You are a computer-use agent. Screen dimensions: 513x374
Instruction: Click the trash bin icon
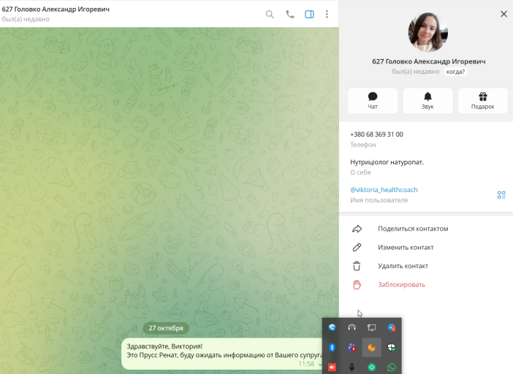point(357,266)
